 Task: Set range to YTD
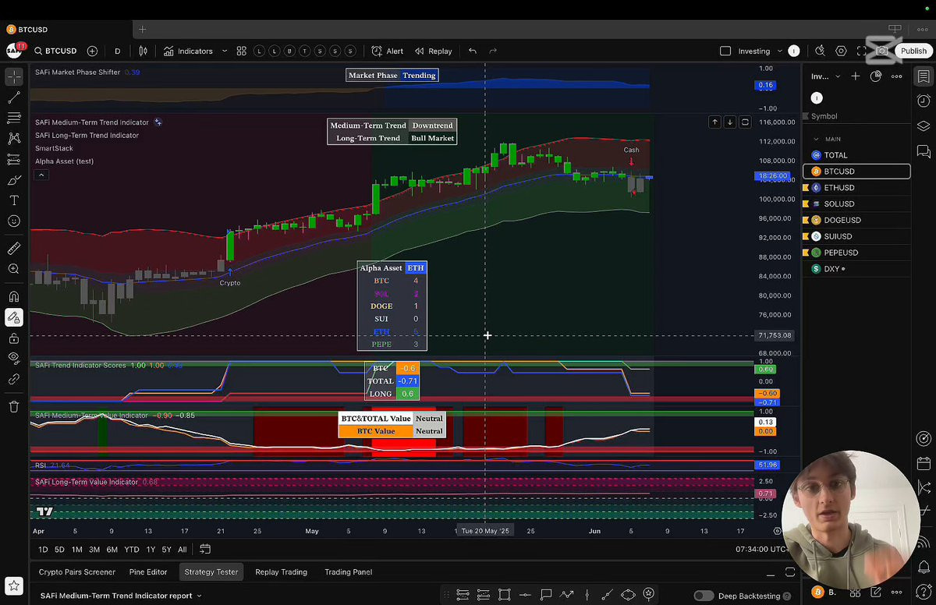(131, 550)
